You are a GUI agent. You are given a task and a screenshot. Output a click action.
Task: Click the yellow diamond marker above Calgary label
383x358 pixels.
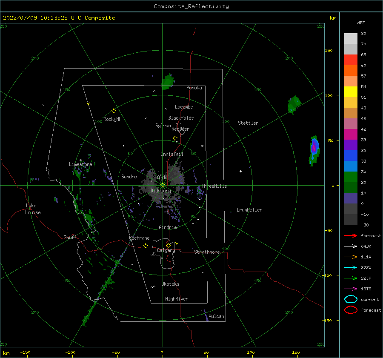click(x=168, y=245)
